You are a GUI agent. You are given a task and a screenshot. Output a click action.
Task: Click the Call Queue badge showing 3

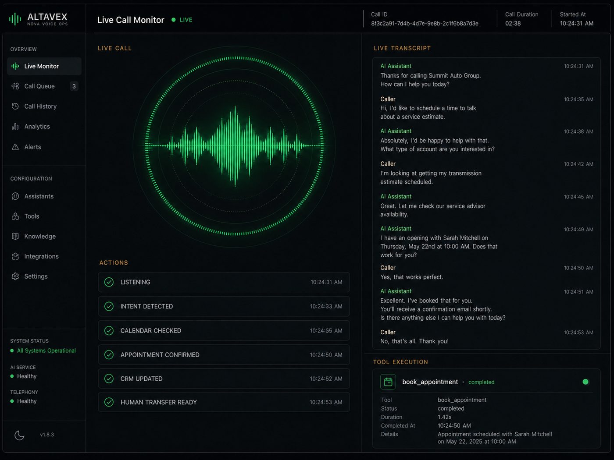point(74,86)
